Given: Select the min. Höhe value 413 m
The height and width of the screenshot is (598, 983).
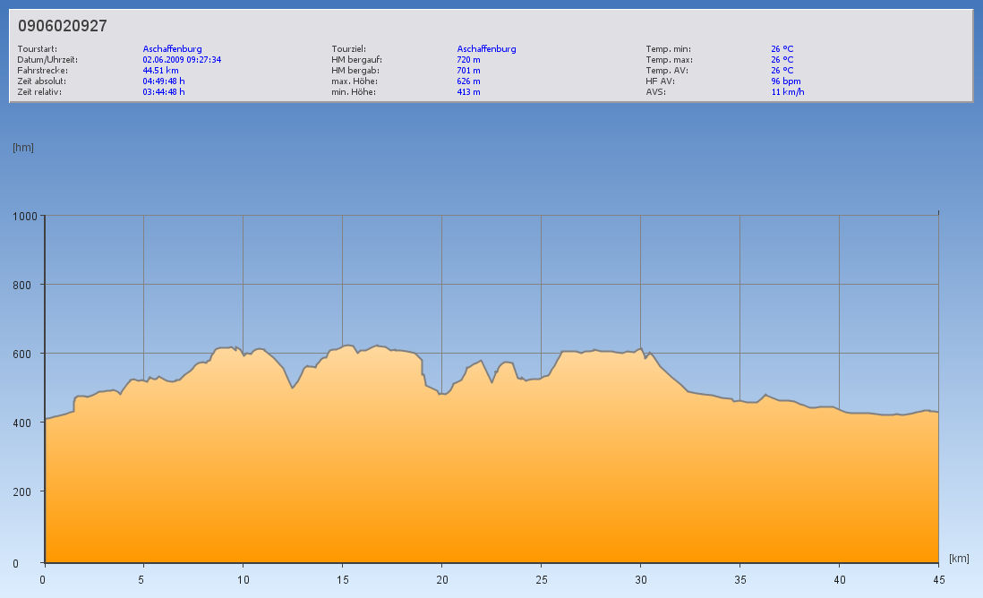Looking at the screenshot, I should pyautogui.click(x=468, y=92).
